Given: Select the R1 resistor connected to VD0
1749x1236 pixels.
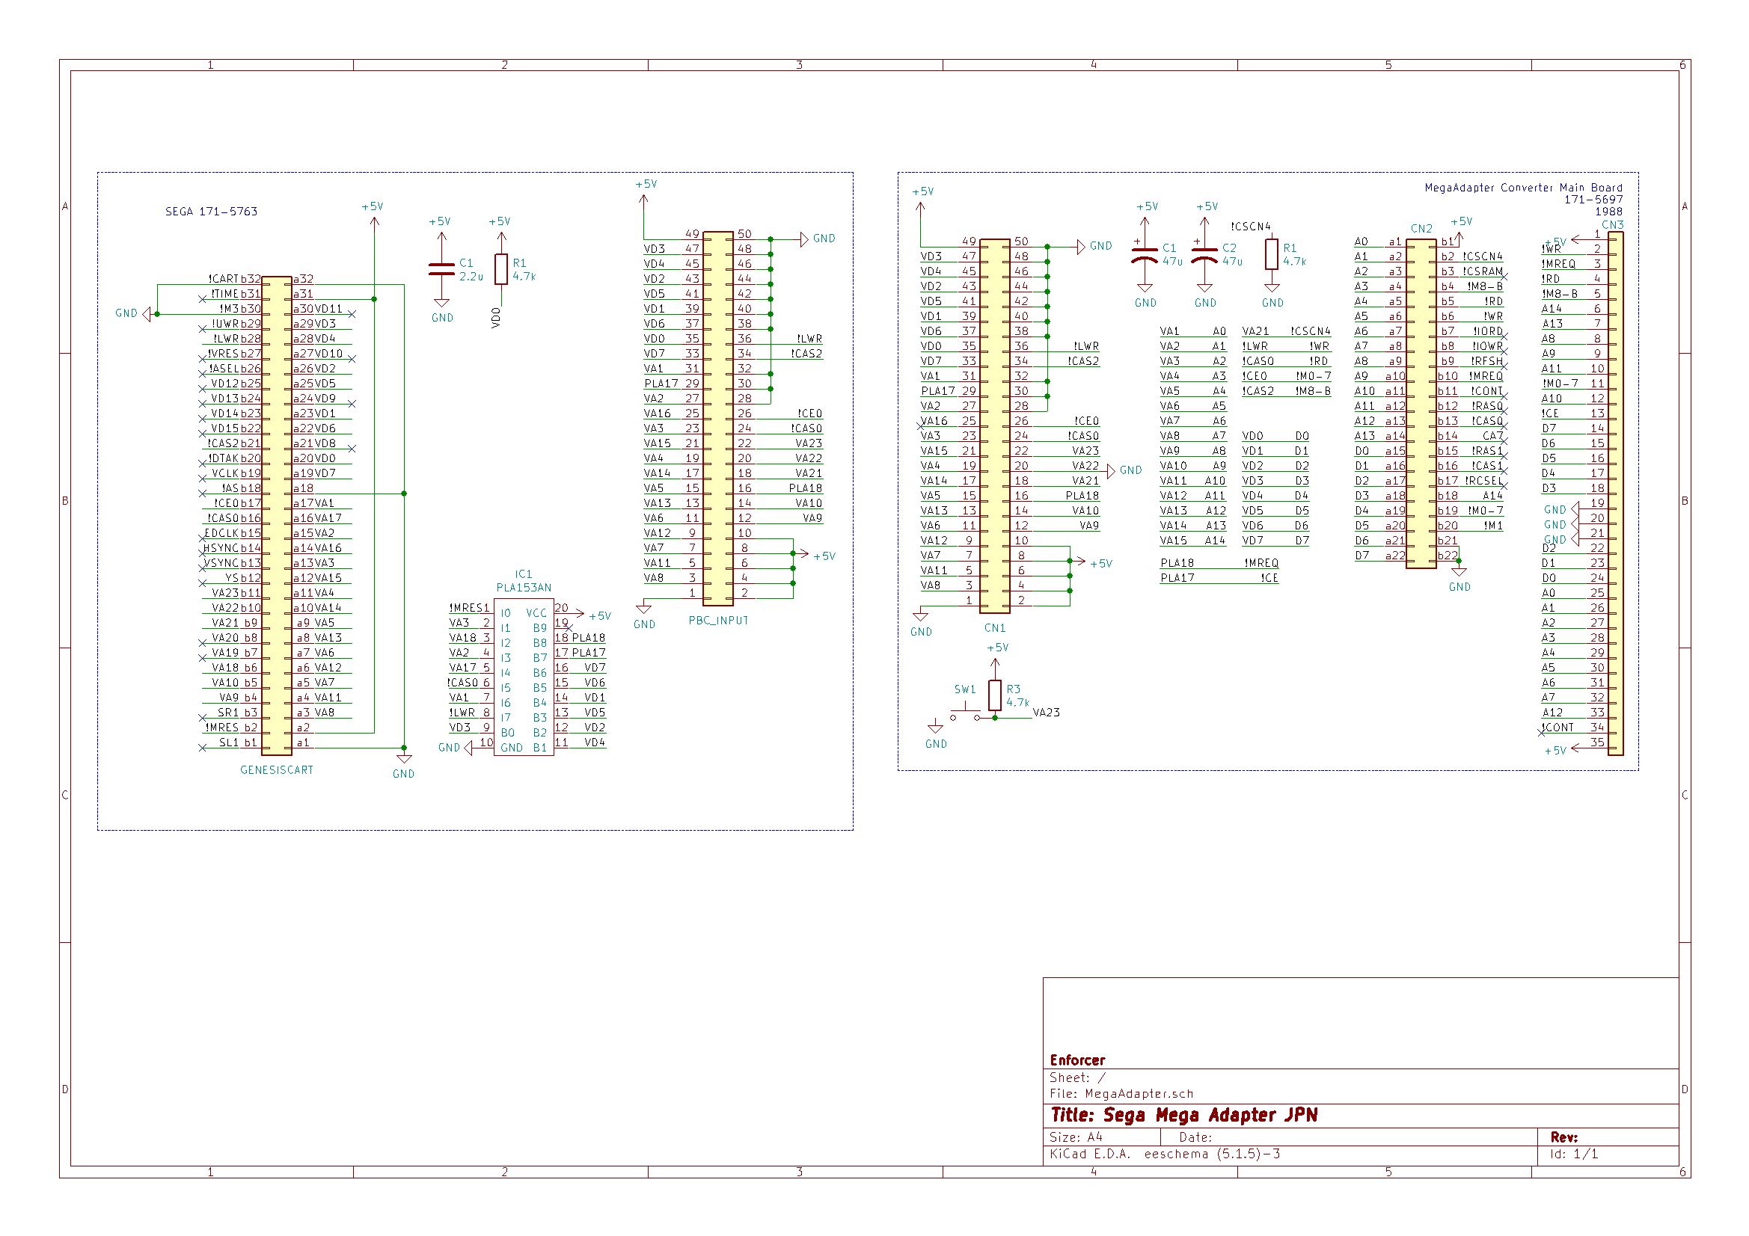Looking at the screenshot, I should tap(501, 269).
